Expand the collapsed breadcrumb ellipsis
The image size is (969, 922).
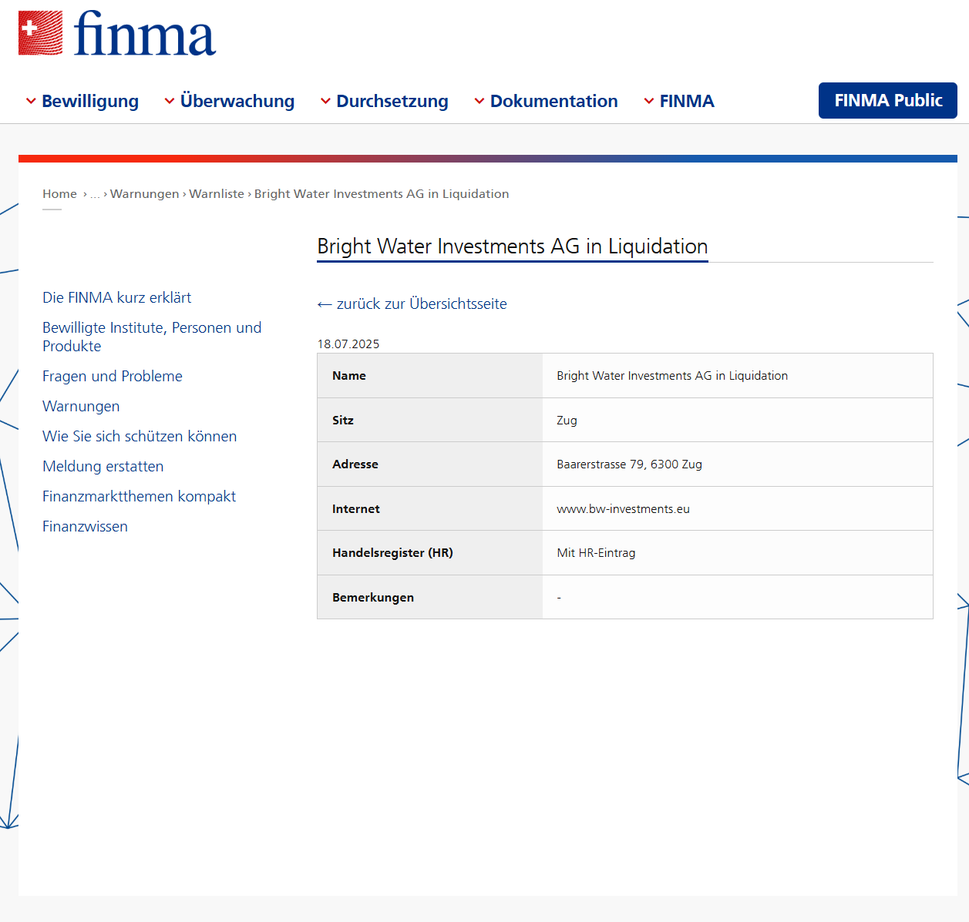[x=95, y=194]
